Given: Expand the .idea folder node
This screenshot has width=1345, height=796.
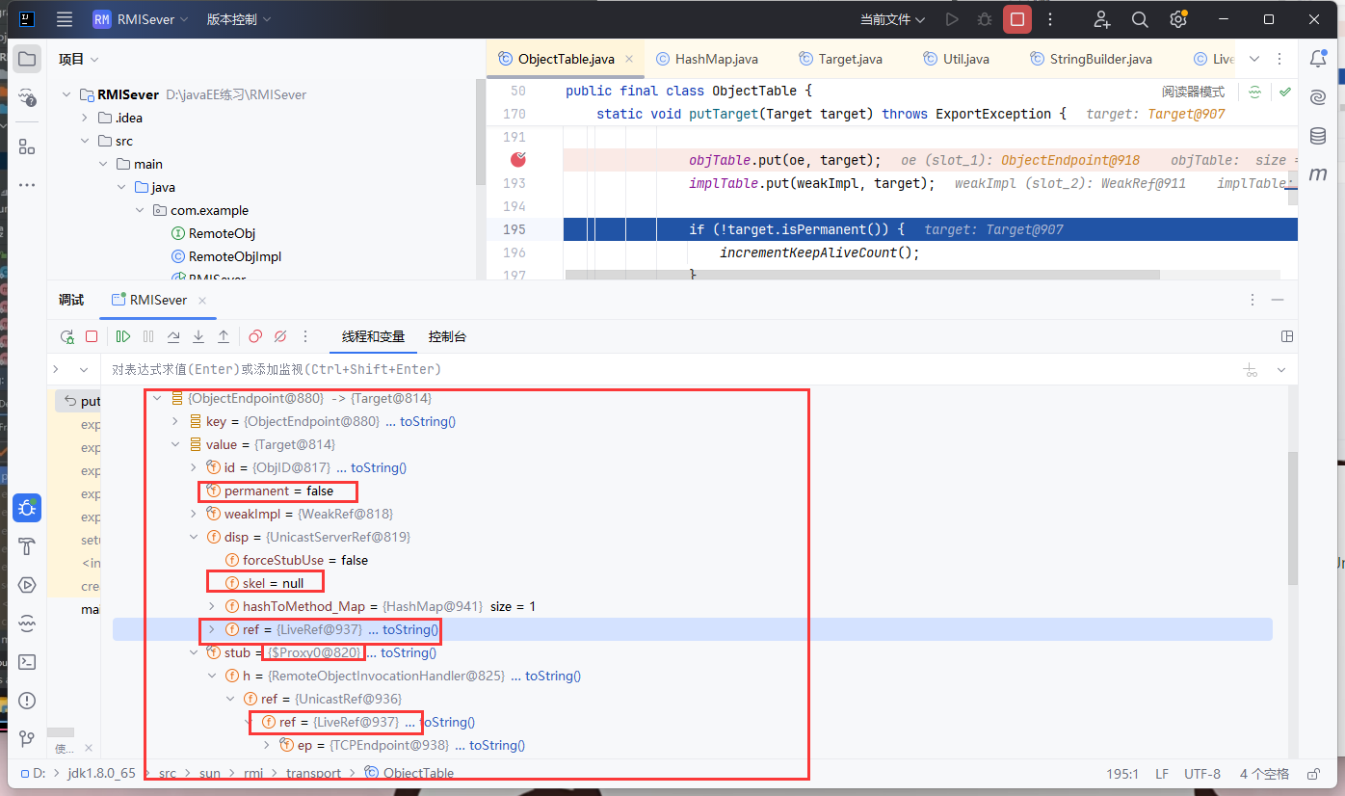Looking at the screenshot, I should click(85, 118).
